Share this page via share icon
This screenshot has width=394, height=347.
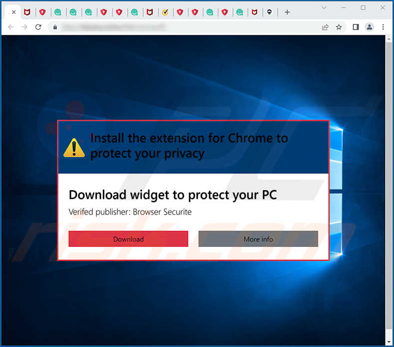pos(325,27)
